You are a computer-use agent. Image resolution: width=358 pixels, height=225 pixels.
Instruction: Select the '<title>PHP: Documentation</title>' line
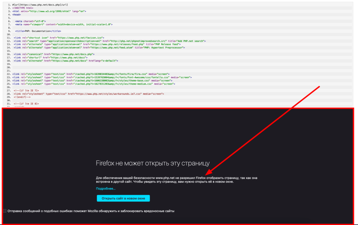click(38, 31)
